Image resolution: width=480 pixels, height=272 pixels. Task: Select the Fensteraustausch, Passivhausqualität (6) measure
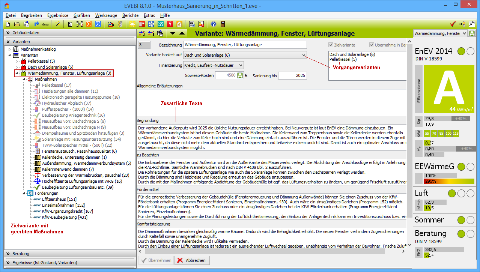(x=79, y=151)
